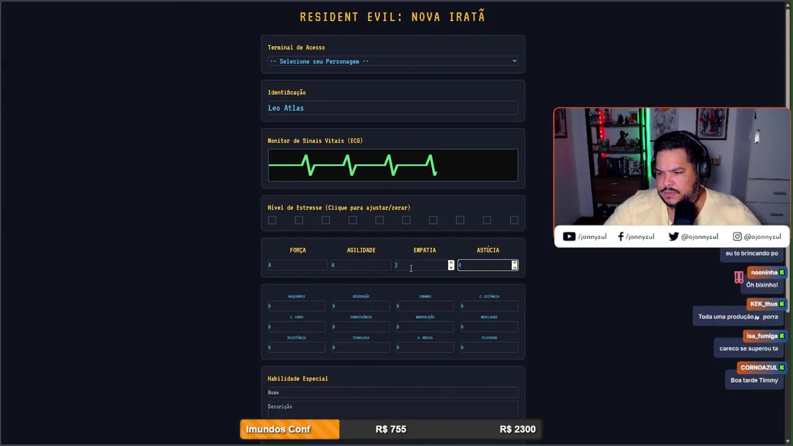Click the green badge beside KEK_thus
Image resolution: width=793 pixels, height=446 pixels.
[x=782, y=304]
